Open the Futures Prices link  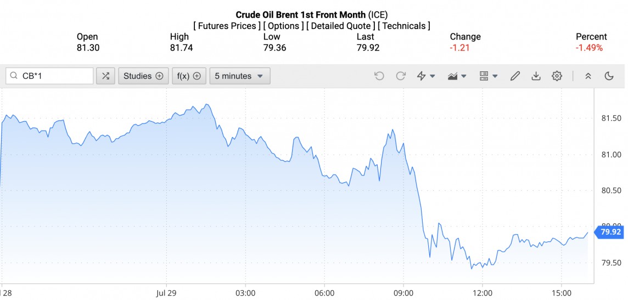(227, 26)
